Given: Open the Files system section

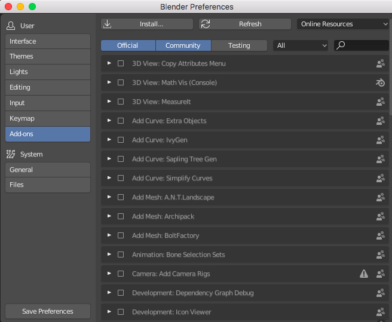Looking at the screenshot, I should tap(48, 185).
